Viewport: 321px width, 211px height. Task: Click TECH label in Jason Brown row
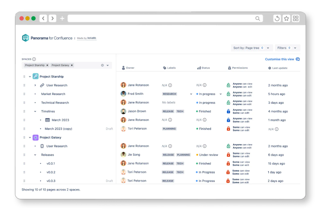(x=180, y=112)
